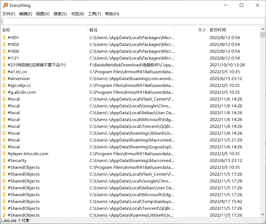Viewport: 266px width, 224px height.
Task: Sort by the 大小 column header
Action: [191, 30]
